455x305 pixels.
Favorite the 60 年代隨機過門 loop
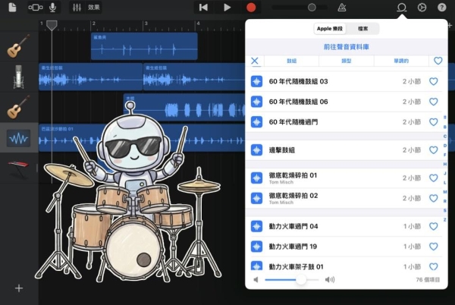pos(434,122)
